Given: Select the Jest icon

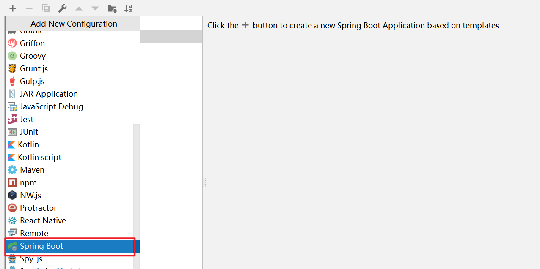Looking at the screenshot, I should tap(12, 119).
